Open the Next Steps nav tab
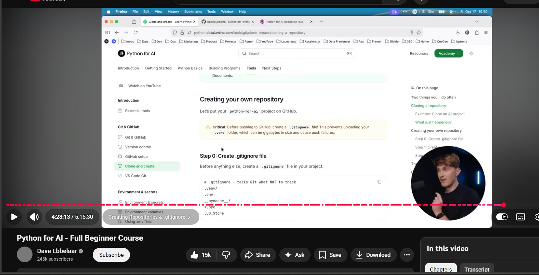The height and width of the screenshot is (275, 539). pos(272,68)
